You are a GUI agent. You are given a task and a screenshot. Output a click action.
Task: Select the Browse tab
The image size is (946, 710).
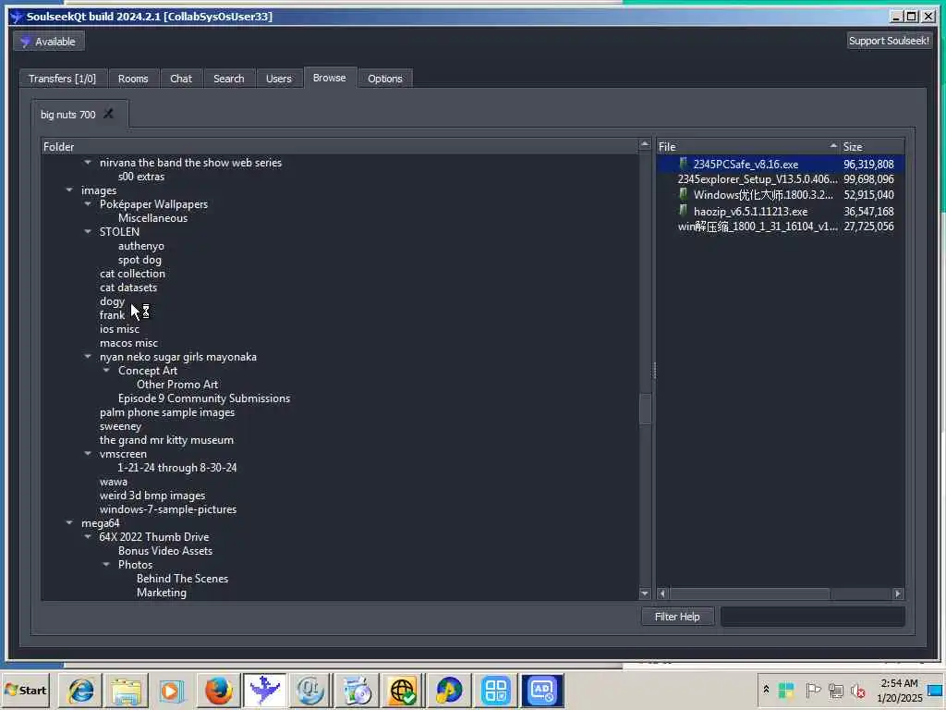(x=330, y=78)
